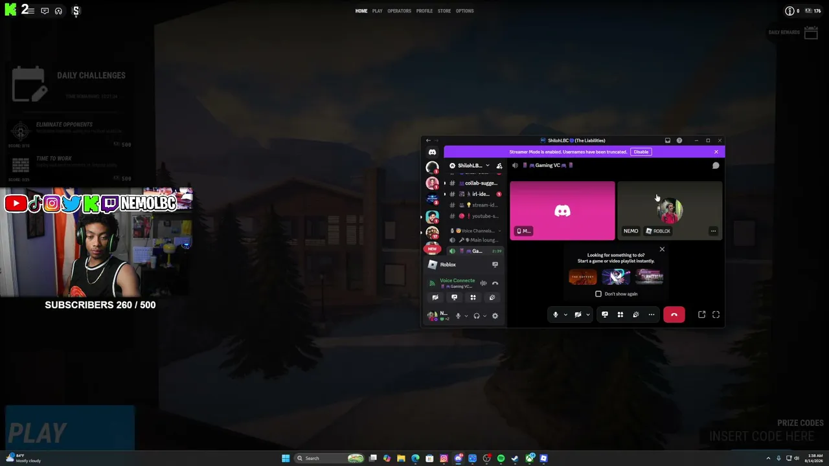Click NEMO's video tile avatar
This screenshot has height=466, width=829.
[670, 210]
